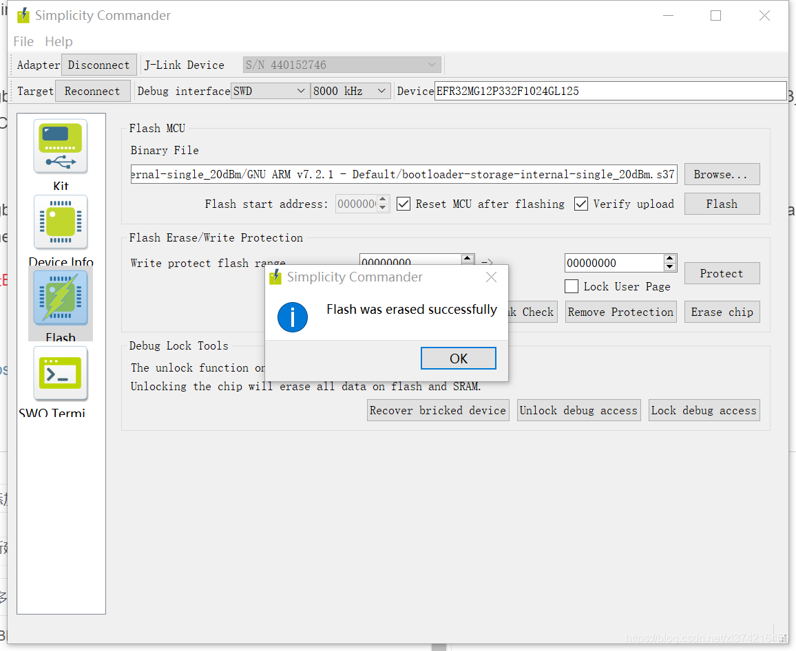The width and height of the screenshot is (796, 651).
Task: Open the Device Info panel icon
Action: point(61,222)
